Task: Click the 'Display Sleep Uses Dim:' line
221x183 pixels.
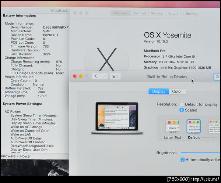Action: pos(29,150)
